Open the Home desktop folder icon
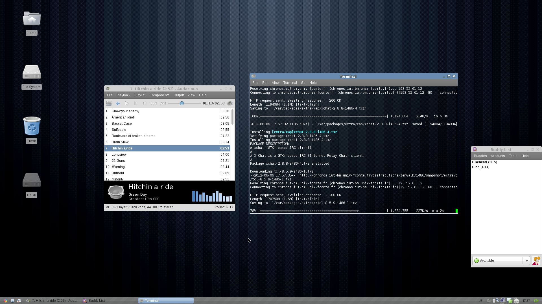Image resolution: width=542 pixels, height=304 pixels. pos(32,19)
